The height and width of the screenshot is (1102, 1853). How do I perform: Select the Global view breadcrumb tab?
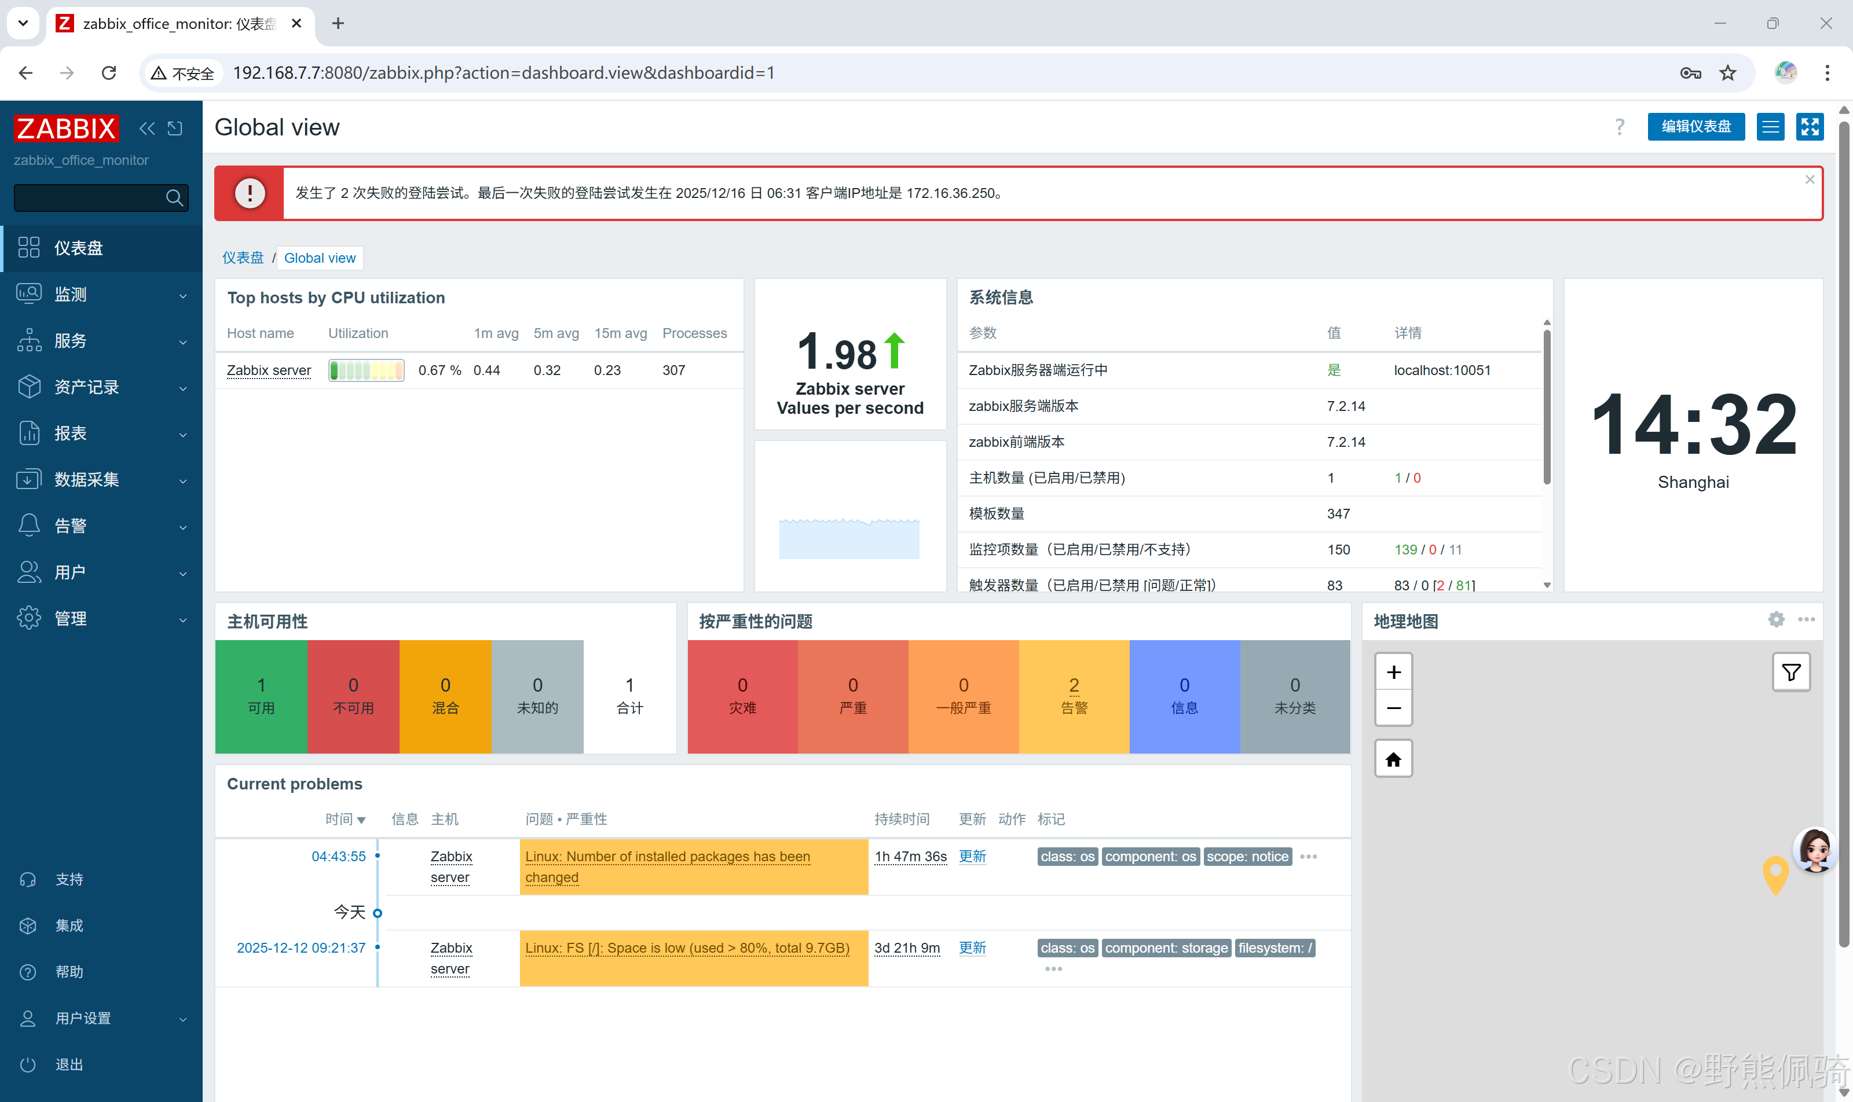pyautogui.click(x=320, y=258)
